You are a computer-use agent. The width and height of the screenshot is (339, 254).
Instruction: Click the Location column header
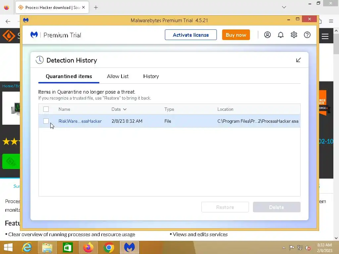225,109
